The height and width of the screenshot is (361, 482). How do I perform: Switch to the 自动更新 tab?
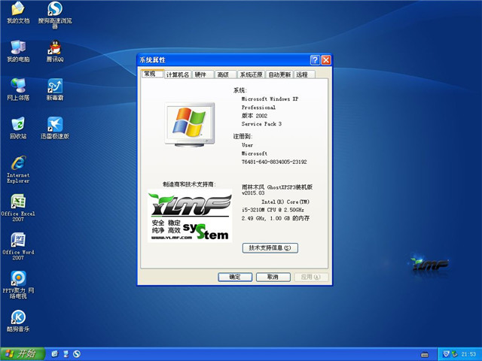point(279,74)
